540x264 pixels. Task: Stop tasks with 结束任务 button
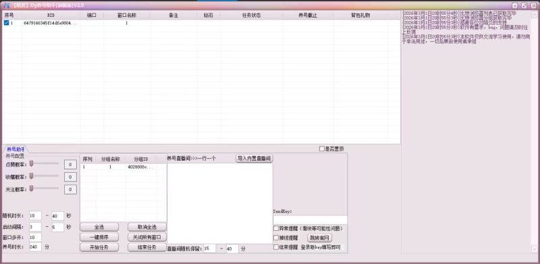[147, 247]
